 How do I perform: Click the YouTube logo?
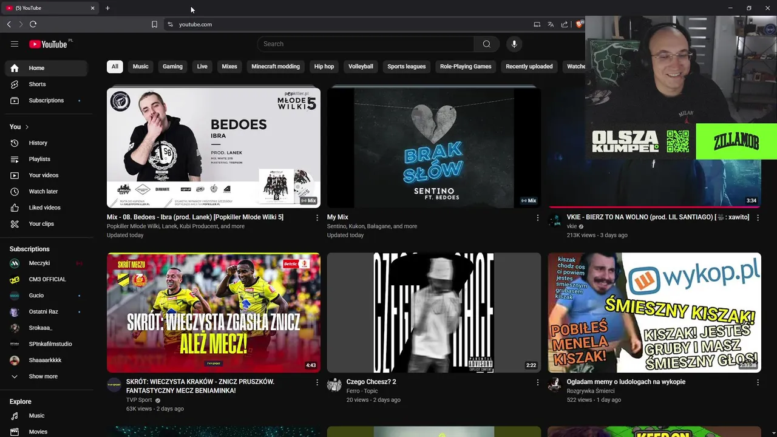tap(48, 44)
